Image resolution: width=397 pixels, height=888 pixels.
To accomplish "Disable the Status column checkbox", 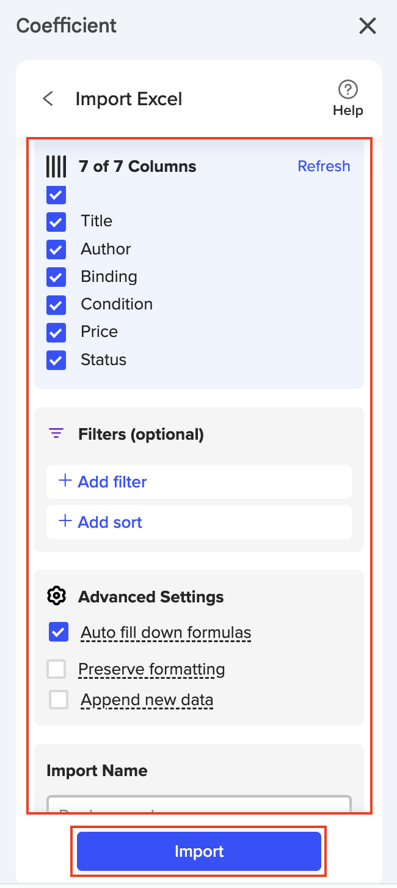I will tap(56, 360).
